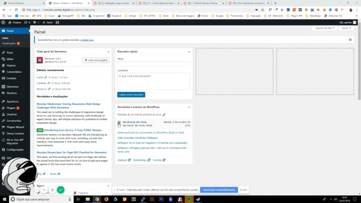Expand Opções de tela dropdown
361x203 pixels.
(325, 28)
